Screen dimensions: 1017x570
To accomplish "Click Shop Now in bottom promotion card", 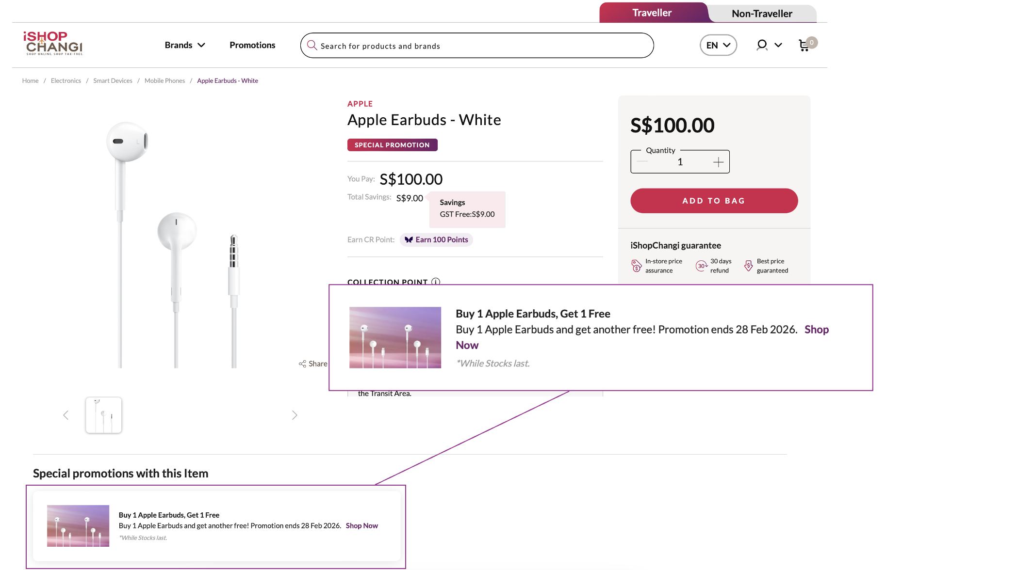I will pyautogui.click(x=361, y=526).
